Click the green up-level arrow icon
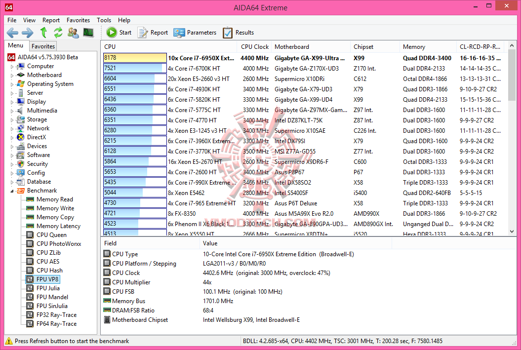This screenshot has width=521, height=350. pos(43,33)
